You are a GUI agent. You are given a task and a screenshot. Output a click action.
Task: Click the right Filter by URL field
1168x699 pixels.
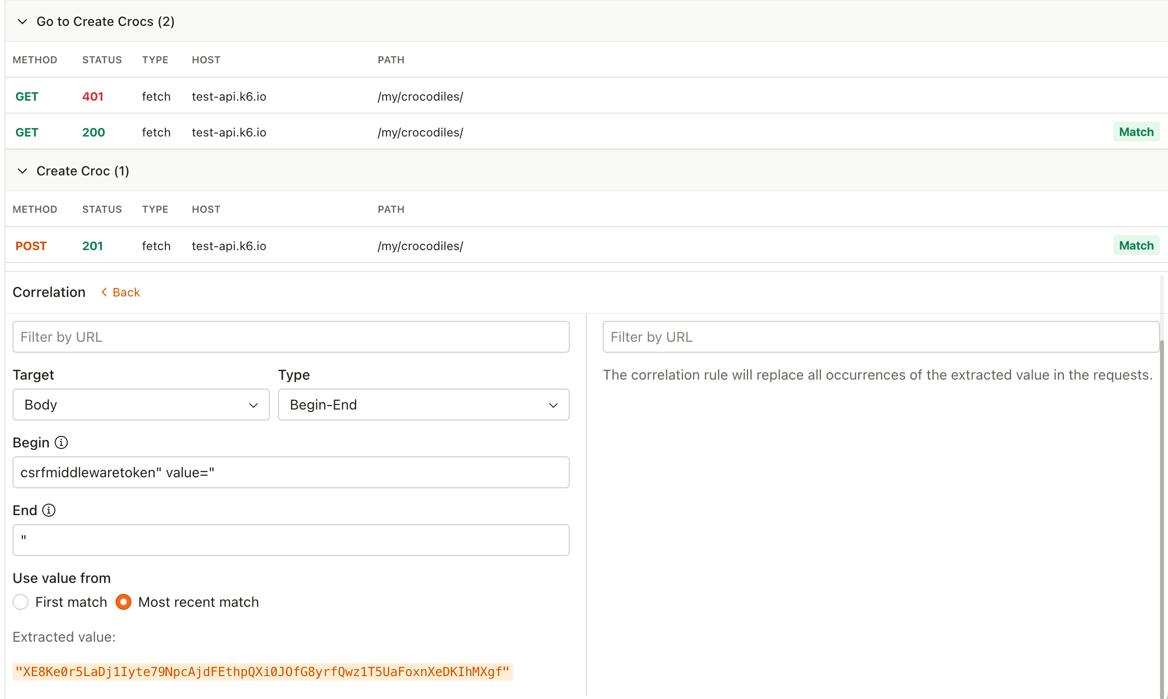click(x=881, y=337)
